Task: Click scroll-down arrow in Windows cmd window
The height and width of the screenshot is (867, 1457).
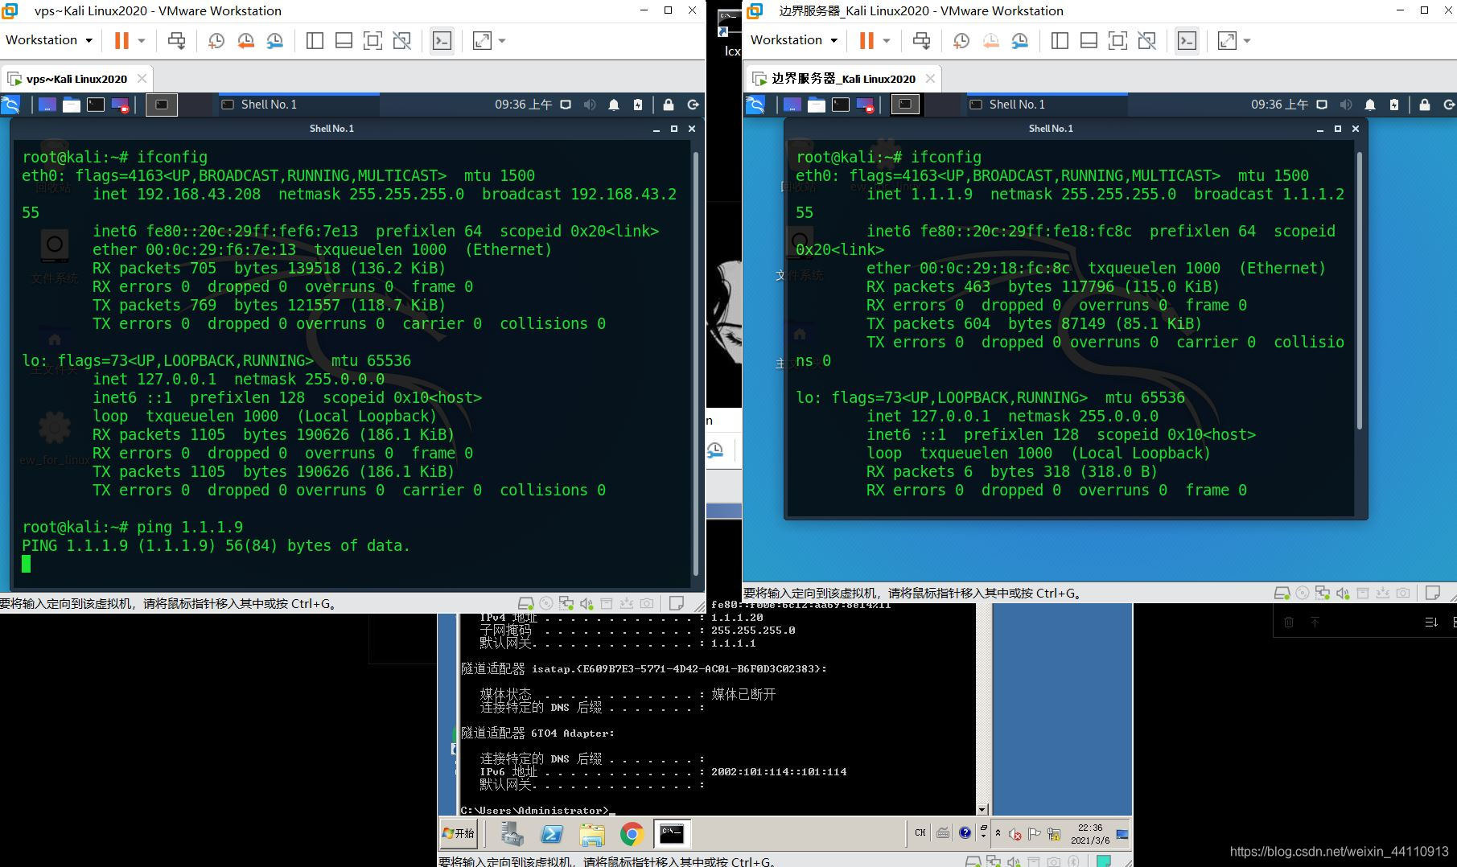Action: click(982, 810)
